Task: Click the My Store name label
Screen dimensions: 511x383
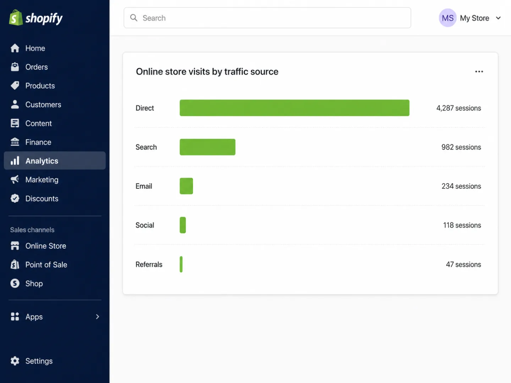Action: (x=474, y=18)
